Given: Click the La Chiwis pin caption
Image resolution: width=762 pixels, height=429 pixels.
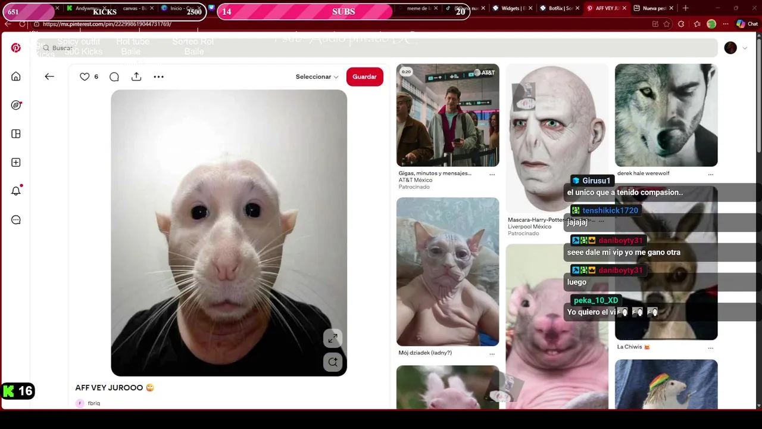Looking at the screenshot, I should click(633, 347).
